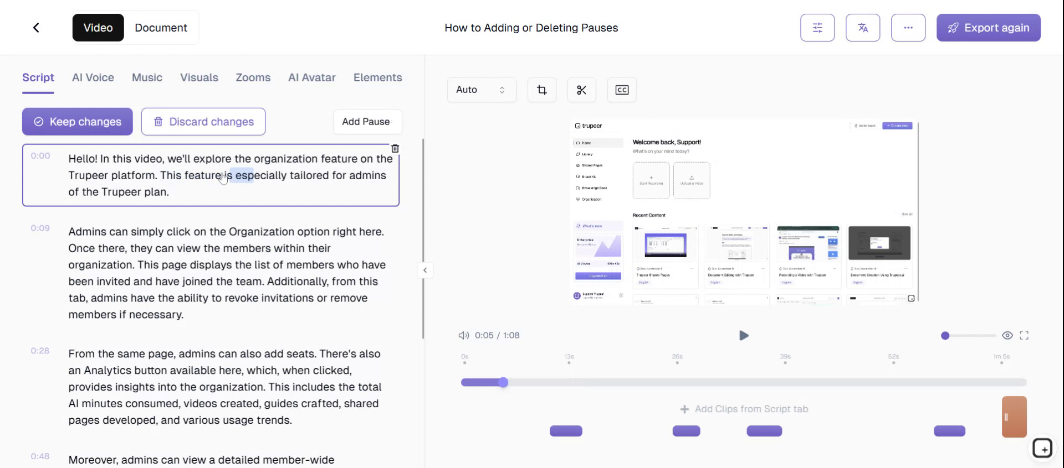
Task: Click the timeline playhead handle
Action: [x=503, y=382]
